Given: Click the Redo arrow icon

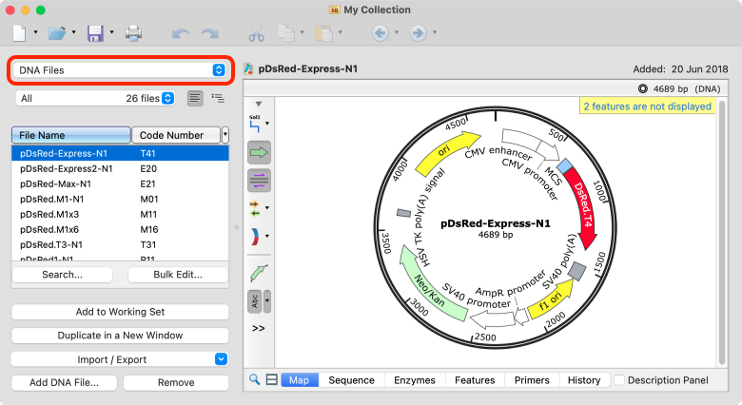Looking at the screenshot, I should point(210,33).
